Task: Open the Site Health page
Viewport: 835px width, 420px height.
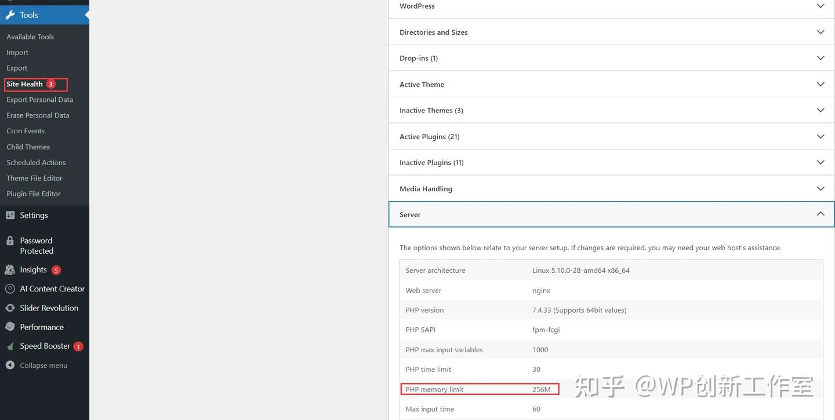Action: click(24, 84)
